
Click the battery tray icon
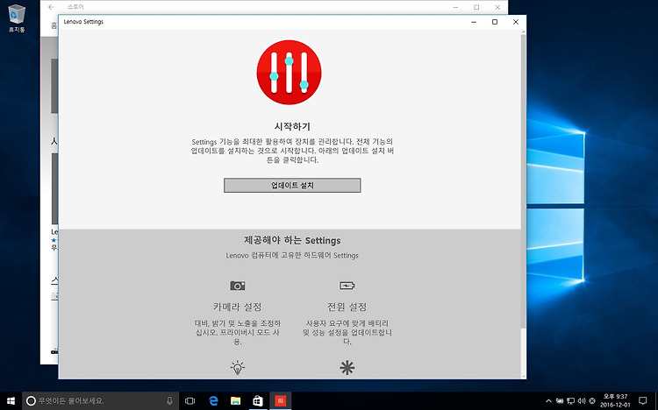pos(560,400)
